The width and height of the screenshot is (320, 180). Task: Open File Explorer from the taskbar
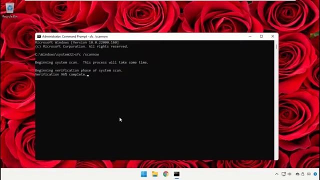pos(155,174)
